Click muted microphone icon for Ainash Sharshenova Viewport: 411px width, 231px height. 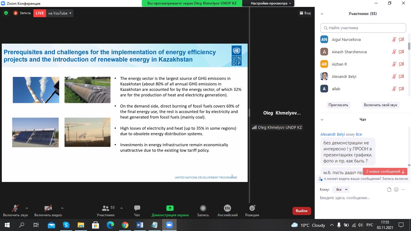(x=394, y=52)
